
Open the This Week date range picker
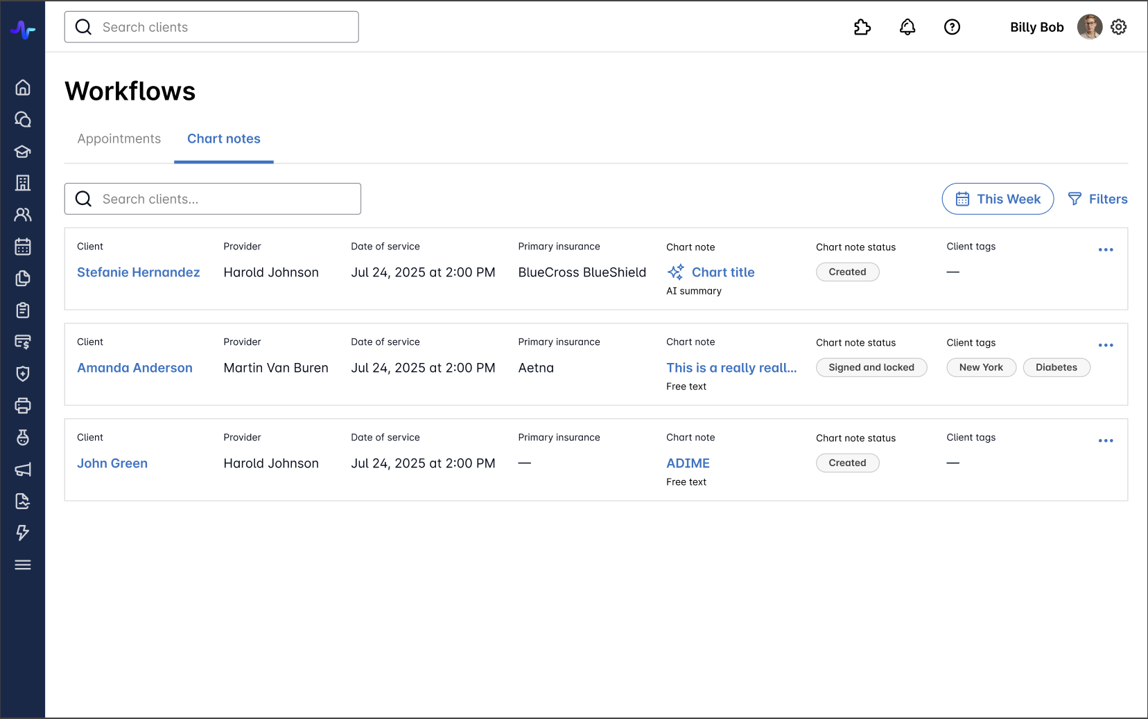point(998,199)
